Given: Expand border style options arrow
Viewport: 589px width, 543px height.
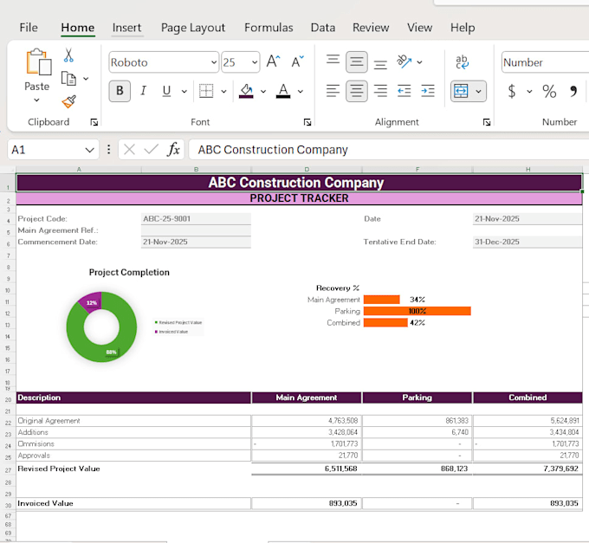Looking at the screenshot, I should 223,91.
